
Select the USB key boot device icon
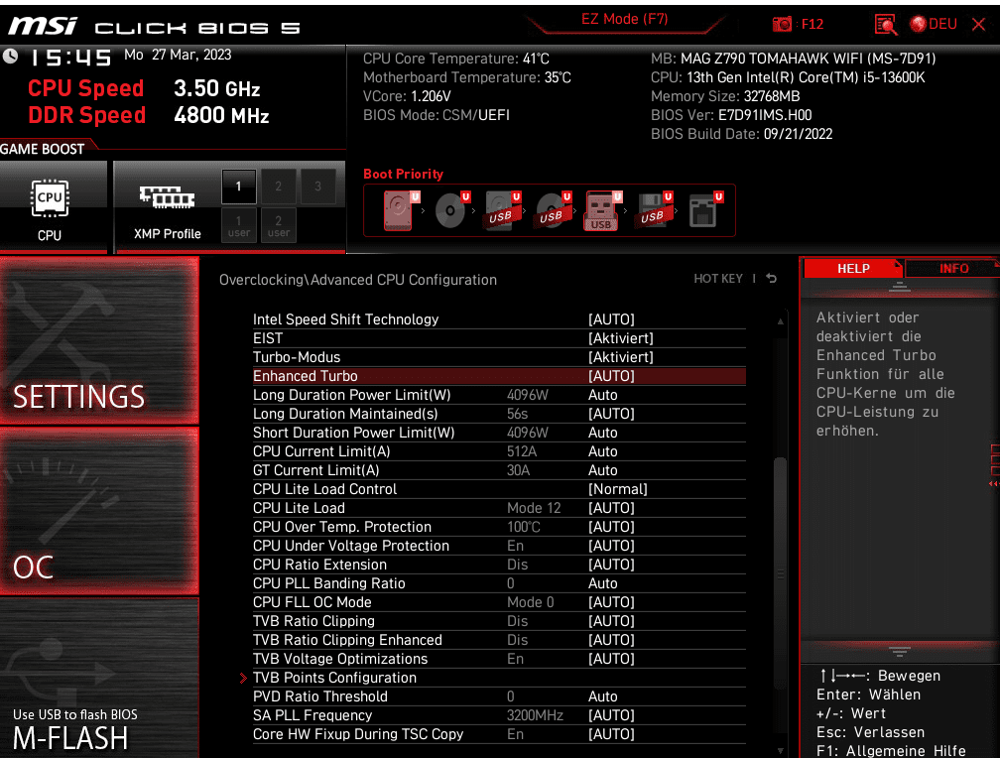point(601,210)
